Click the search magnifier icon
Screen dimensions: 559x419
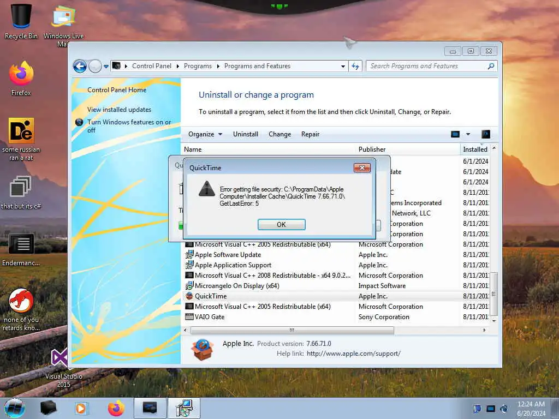click(491, 66)
